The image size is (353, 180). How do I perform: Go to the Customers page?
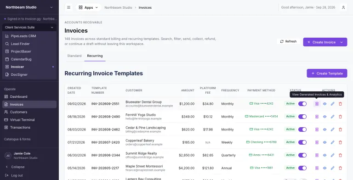click(x=29, y=112)
